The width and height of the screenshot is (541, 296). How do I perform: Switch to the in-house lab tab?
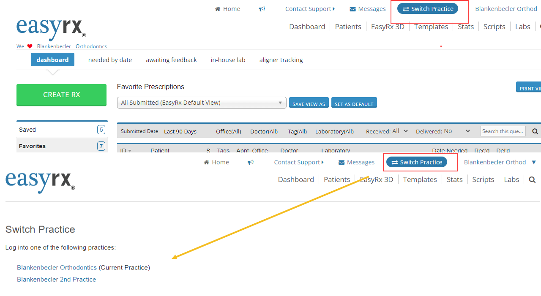tap(228, 60)
